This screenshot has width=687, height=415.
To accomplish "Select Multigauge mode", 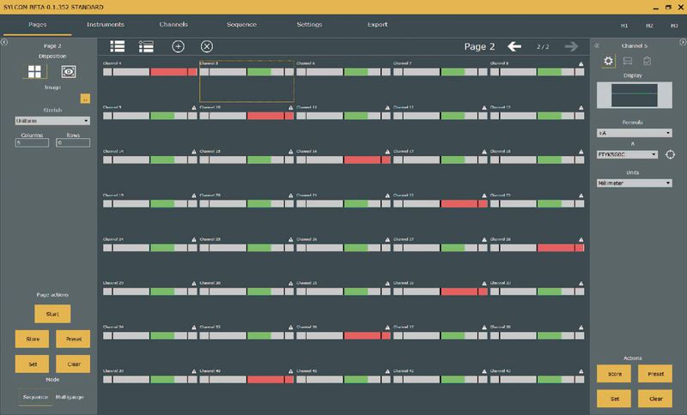I will (71, 397).
